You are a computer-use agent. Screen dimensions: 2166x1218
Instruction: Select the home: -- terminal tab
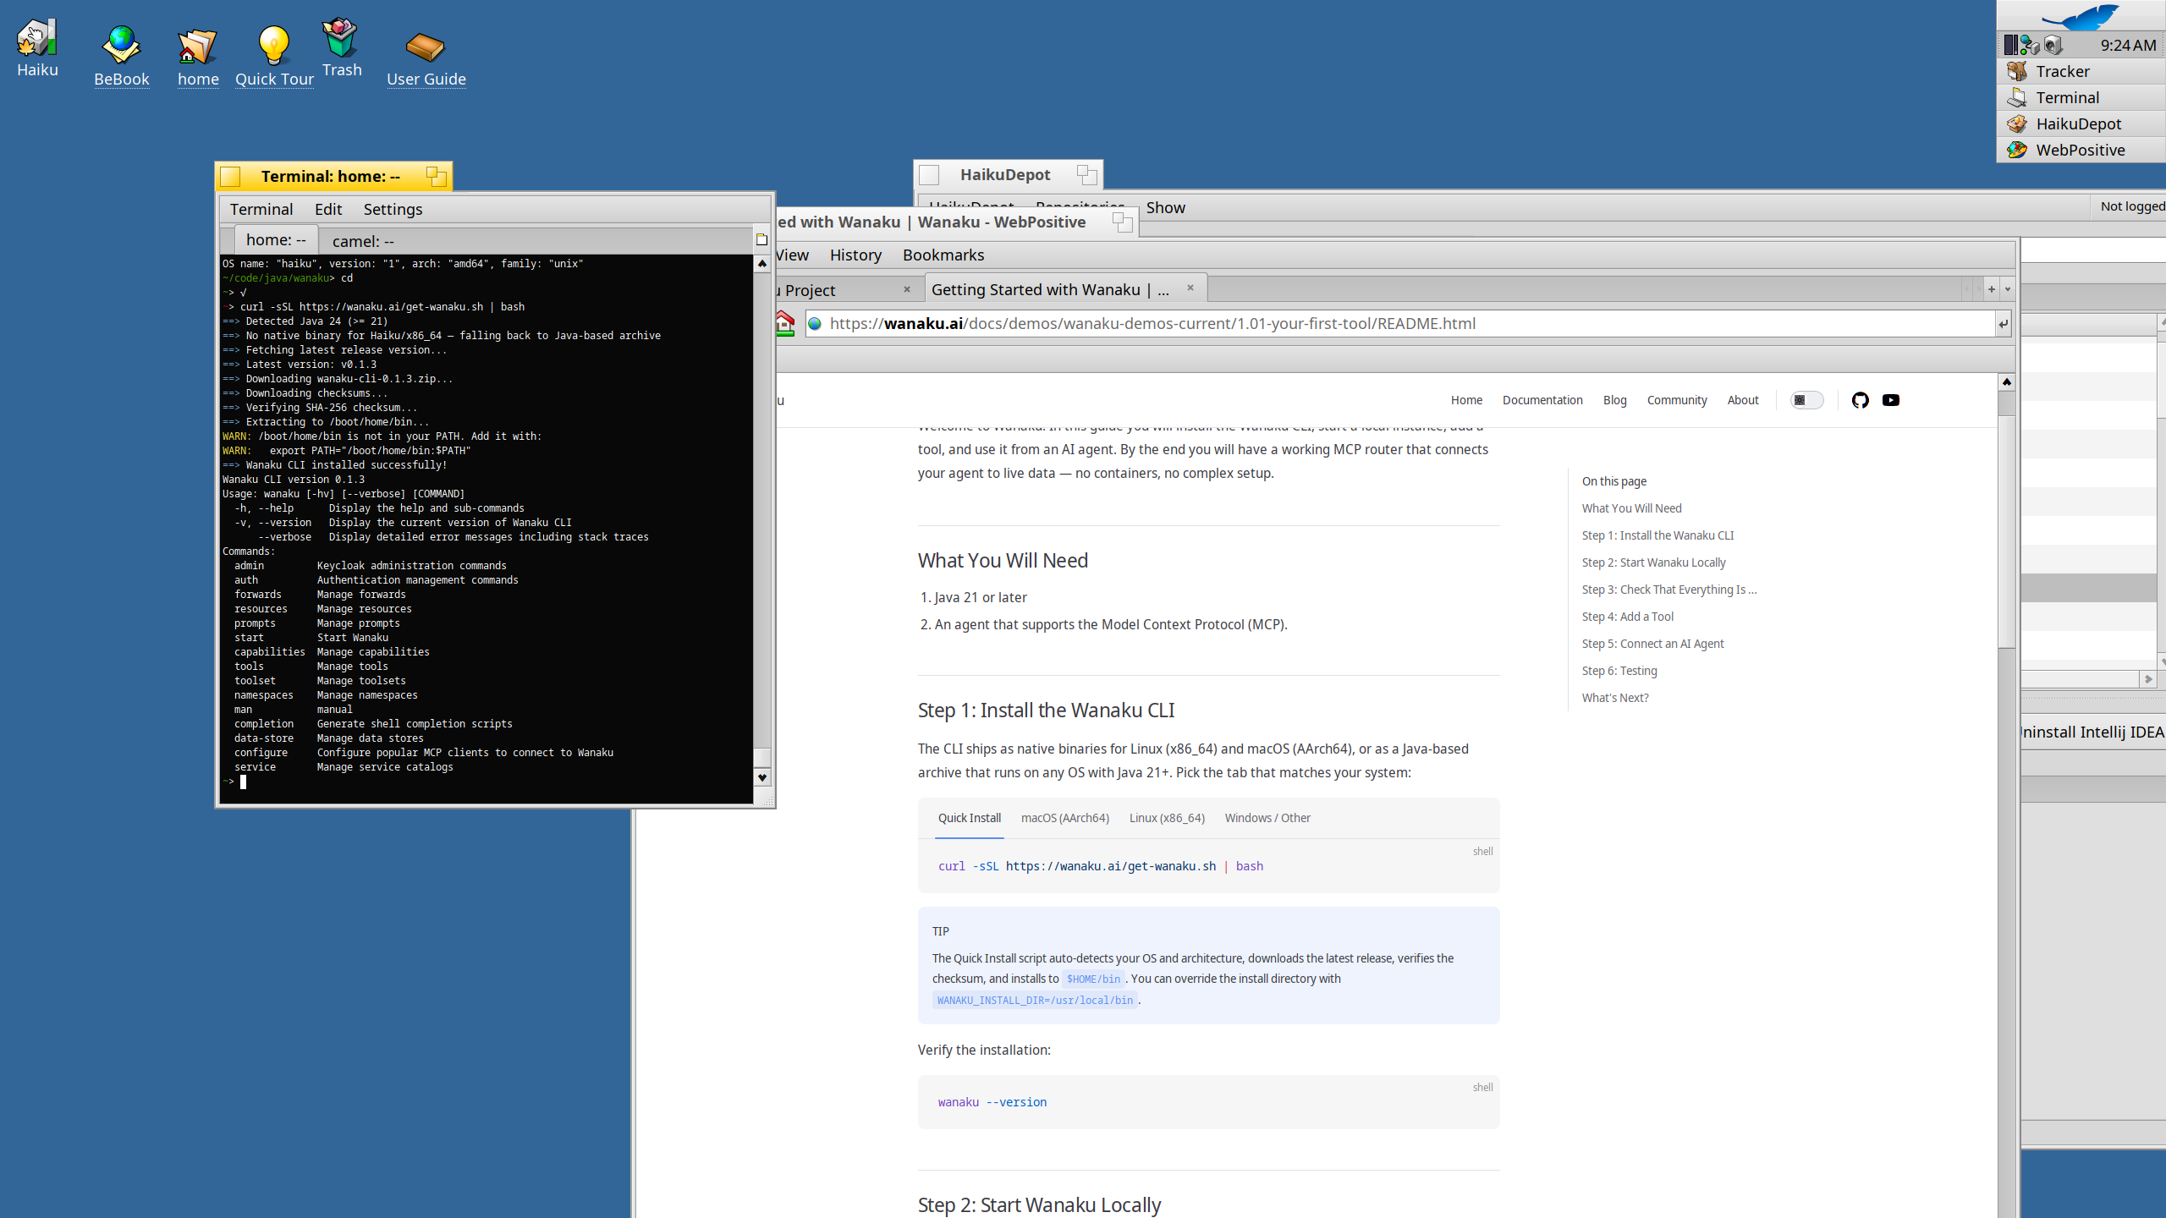(276, 239)
